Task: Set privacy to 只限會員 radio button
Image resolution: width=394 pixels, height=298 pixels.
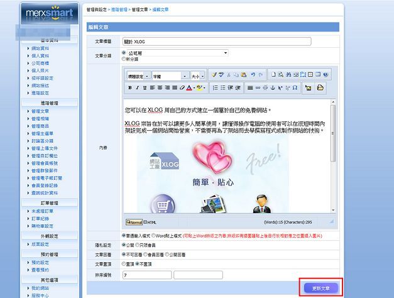Action: (x=137, y=245)
